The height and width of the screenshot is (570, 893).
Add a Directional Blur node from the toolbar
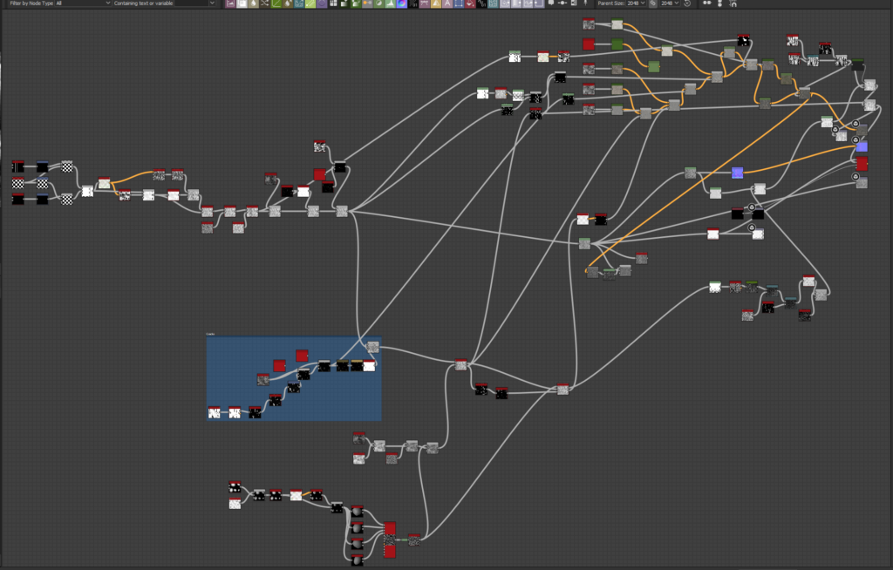(288, 3)
